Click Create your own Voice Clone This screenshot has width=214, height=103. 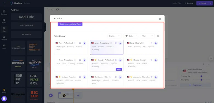click(x=70, y=24)
